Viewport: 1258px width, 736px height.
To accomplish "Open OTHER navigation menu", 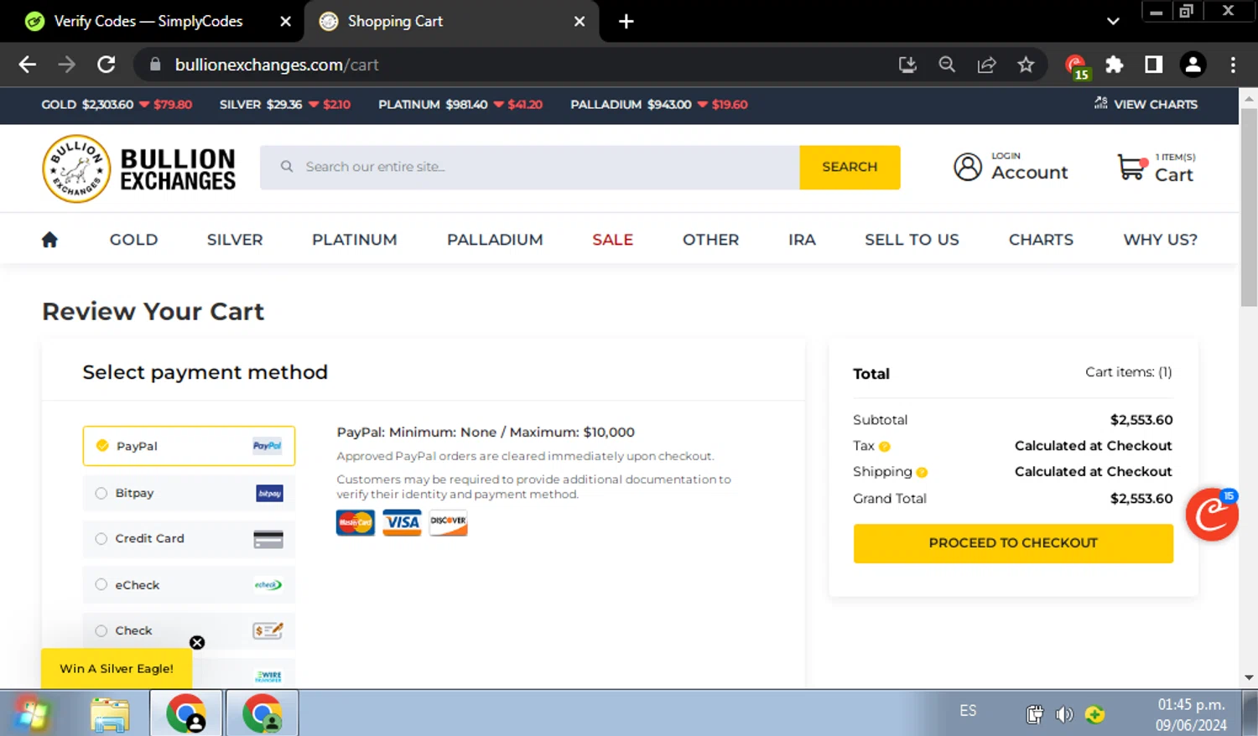I will [710, 240].
